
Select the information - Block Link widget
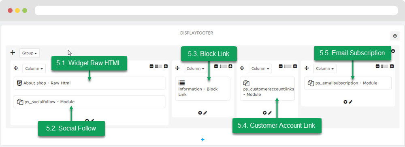coord(202,89)
